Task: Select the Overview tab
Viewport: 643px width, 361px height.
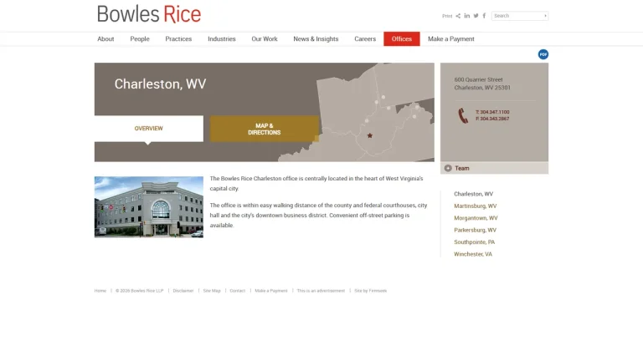Action: tap(148, 129)
